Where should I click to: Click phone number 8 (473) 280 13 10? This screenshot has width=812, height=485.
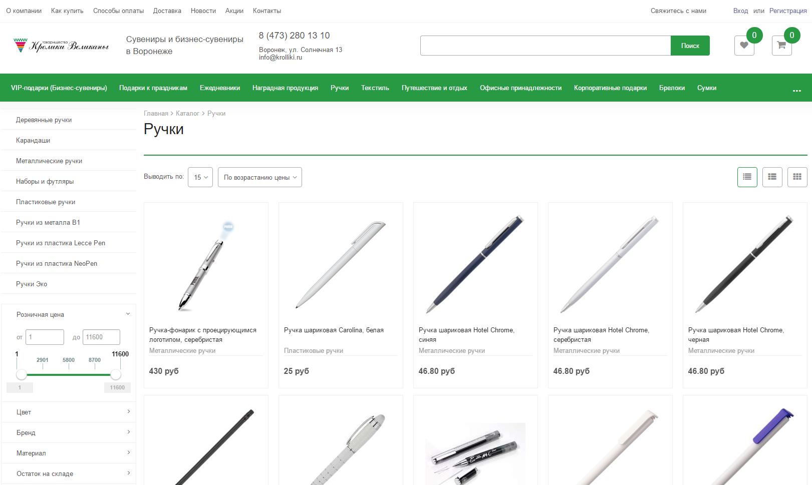294,36
